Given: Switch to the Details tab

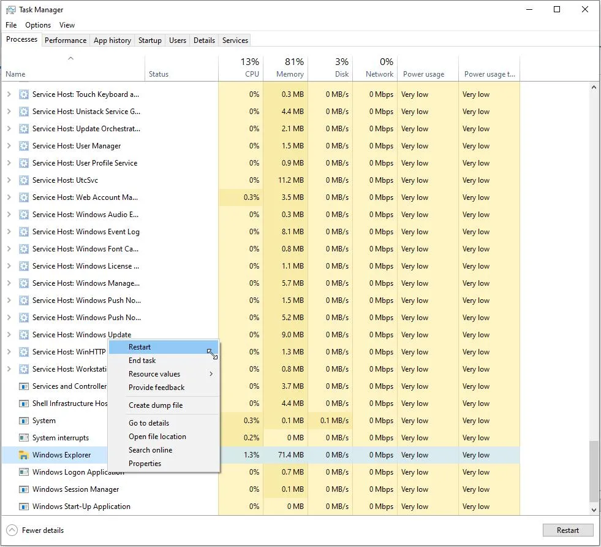Looking at the screenshot, I should 204,40.
